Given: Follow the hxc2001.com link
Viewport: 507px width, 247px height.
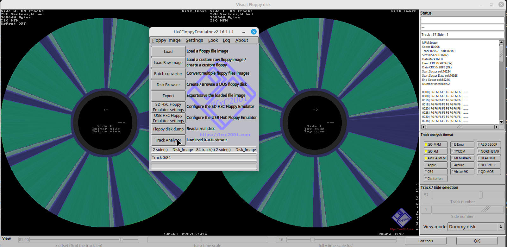Looking at the screenshot, I should coord(225,135).
